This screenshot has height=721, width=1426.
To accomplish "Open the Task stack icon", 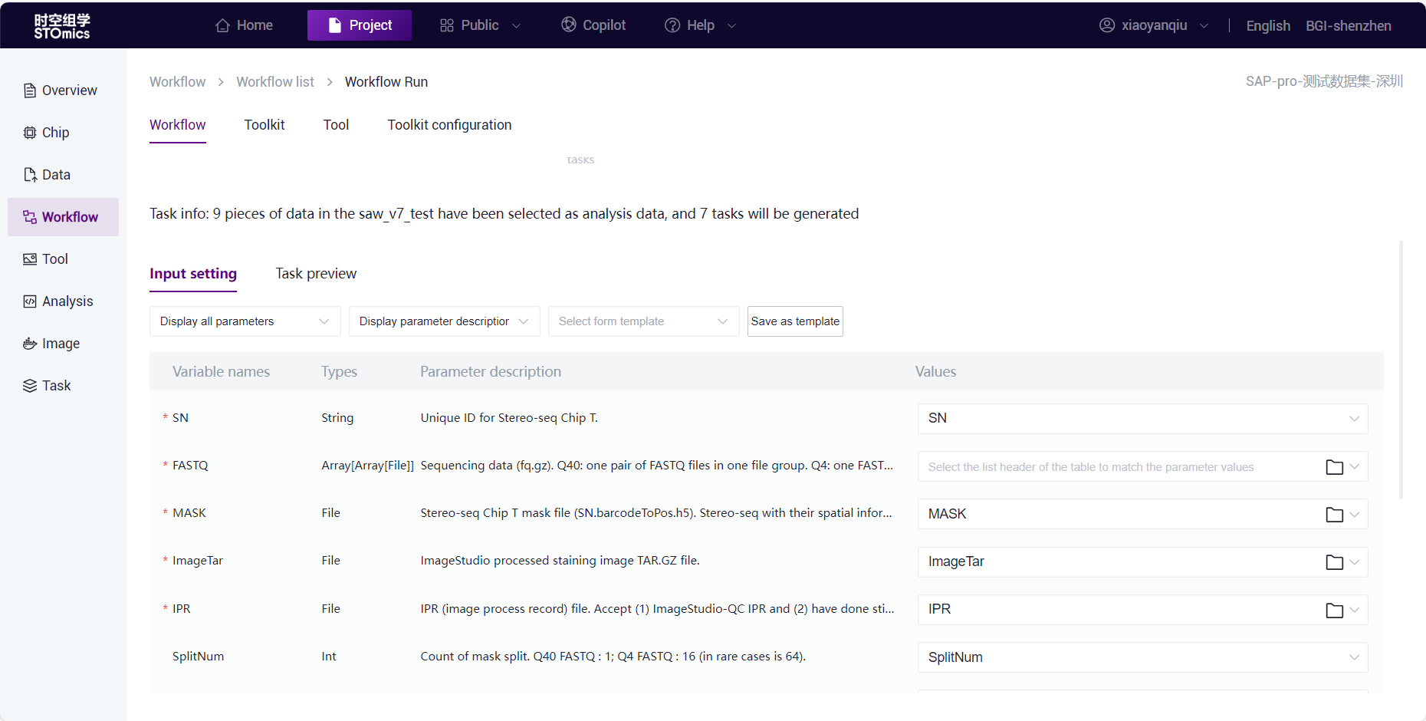I will 30,386.
